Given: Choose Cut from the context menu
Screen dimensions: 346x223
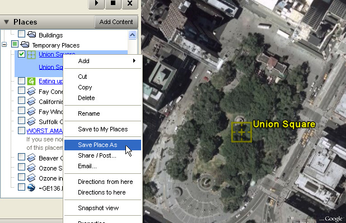Looking at the screenshot, I should pyautogui.click(x=103, y=77).
